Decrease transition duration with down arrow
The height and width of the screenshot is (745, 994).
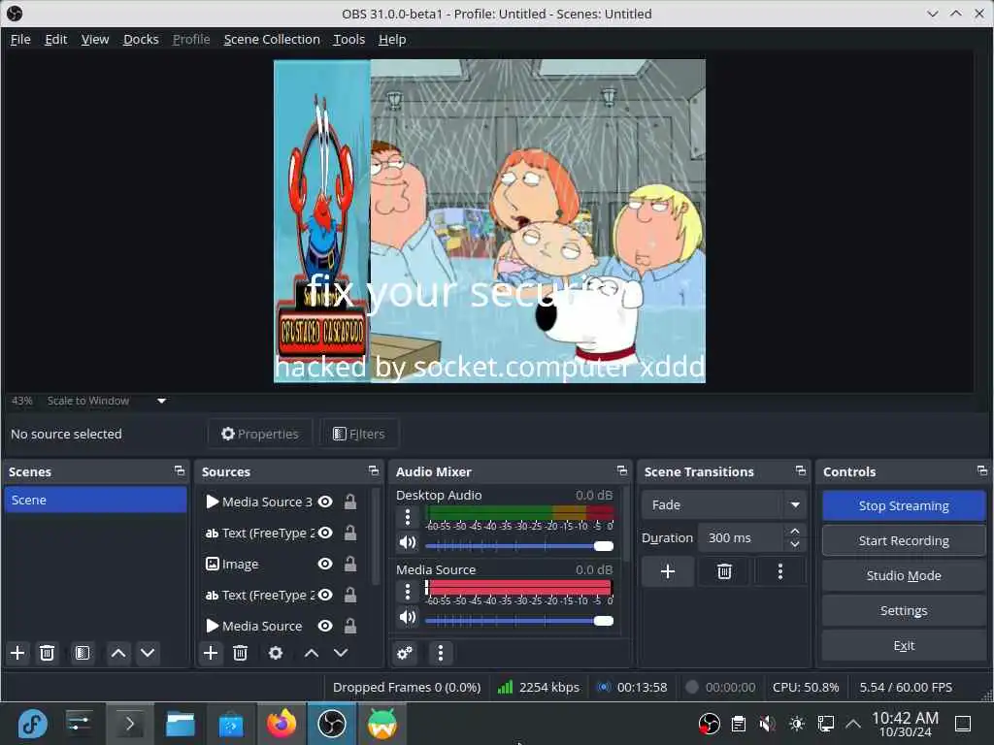coord(795,545)
